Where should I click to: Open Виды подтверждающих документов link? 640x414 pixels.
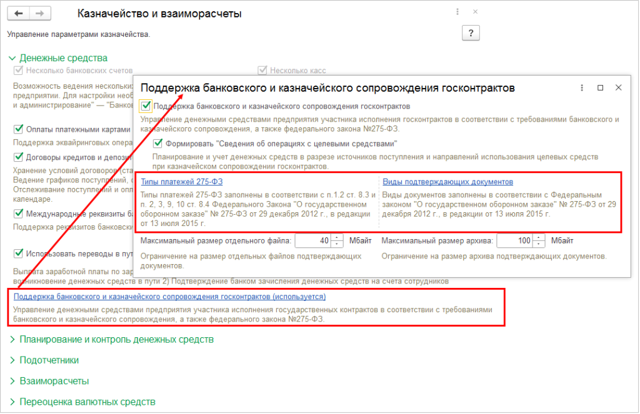coord(447,182)
